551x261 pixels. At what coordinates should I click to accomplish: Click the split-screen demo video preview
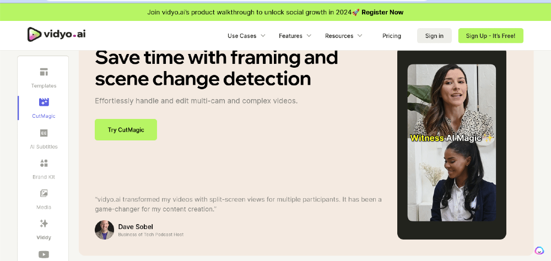pos(452,143)
